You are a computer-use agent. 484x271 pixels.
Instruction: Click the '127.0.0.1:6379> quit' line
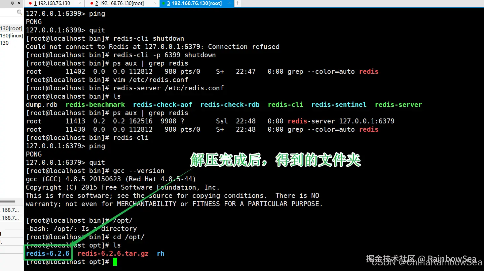click(65, 162)
